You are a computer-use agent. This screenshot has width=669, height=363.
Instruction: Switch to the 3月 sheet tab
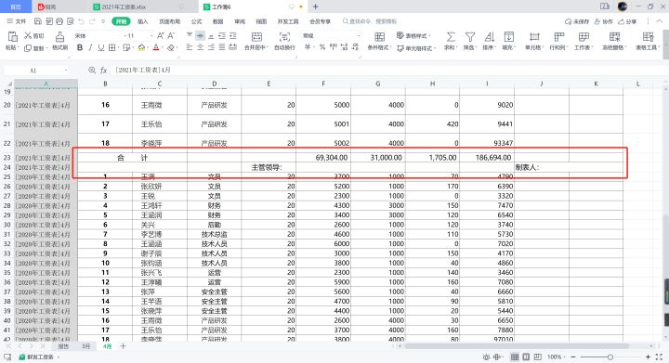pyautogui.click(x=85, y=346)
